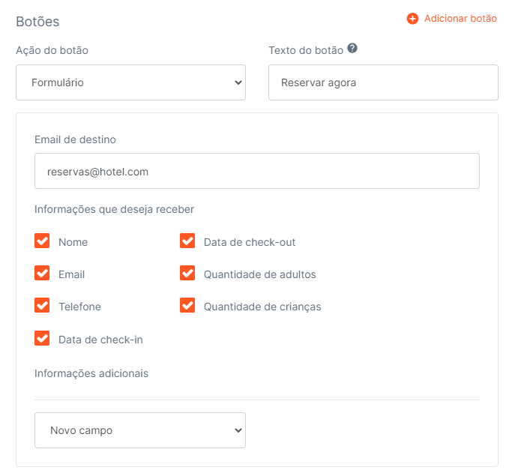Click the Data de check-out label text

point(250,242)
